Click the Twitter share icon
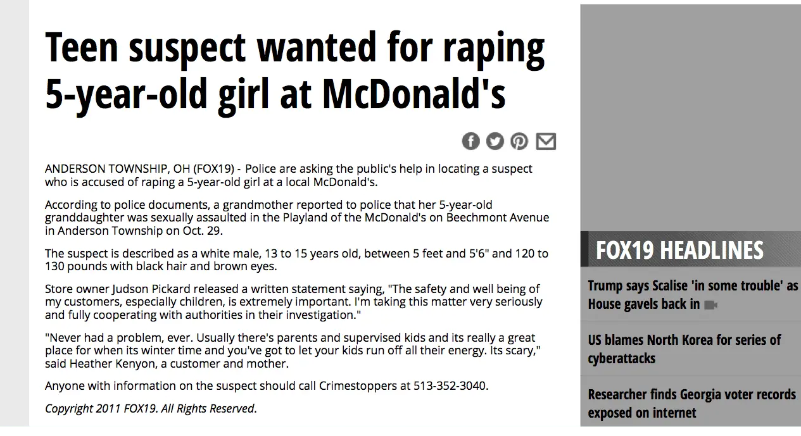Image resolution: width=801 pixels, height=436 pixels. (x=495, y=141)
